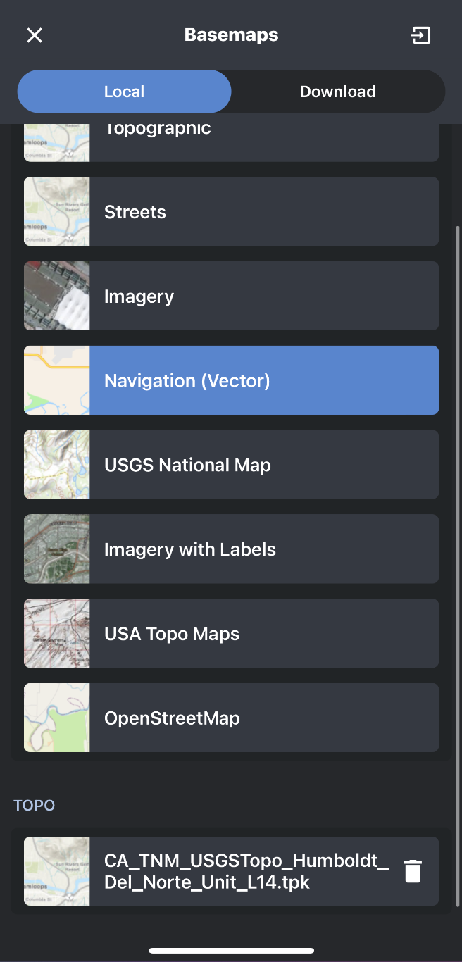The image size is (462, 962).
Task: Choose Imagery with Labels basemap
Action: (x=263, y=550)
